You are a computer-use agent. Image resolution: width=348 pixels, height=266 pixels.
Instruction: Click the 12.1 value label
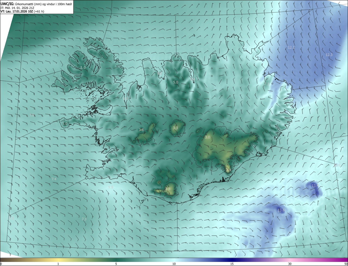point(291,48)
